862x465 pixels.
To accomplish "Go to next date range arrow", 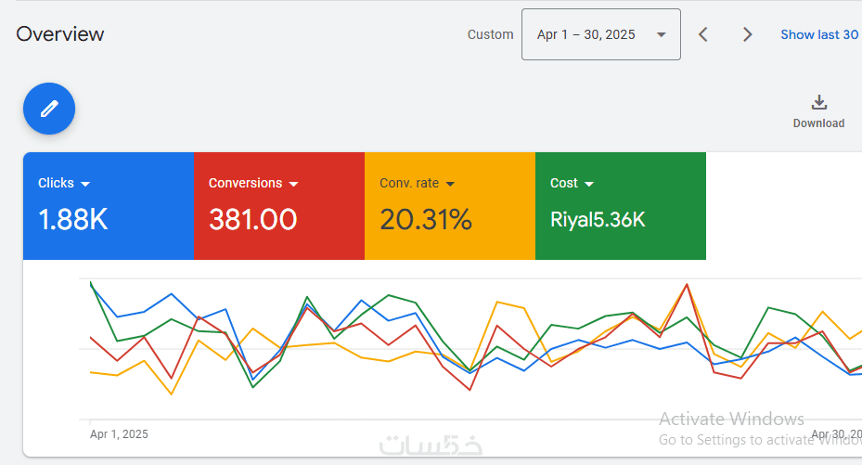I will (x=747, y=34).
